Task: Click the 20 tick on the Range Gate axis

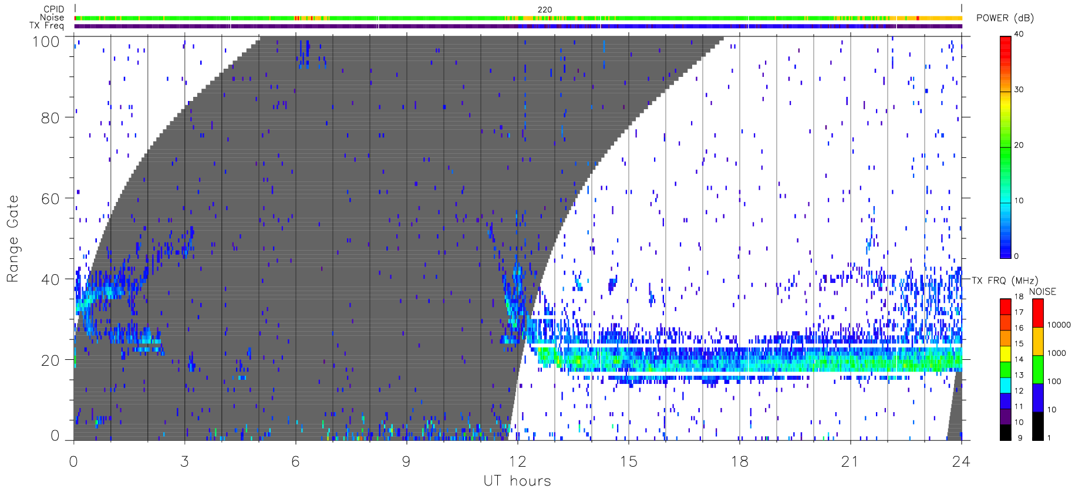Action: (x=50, y=360)
